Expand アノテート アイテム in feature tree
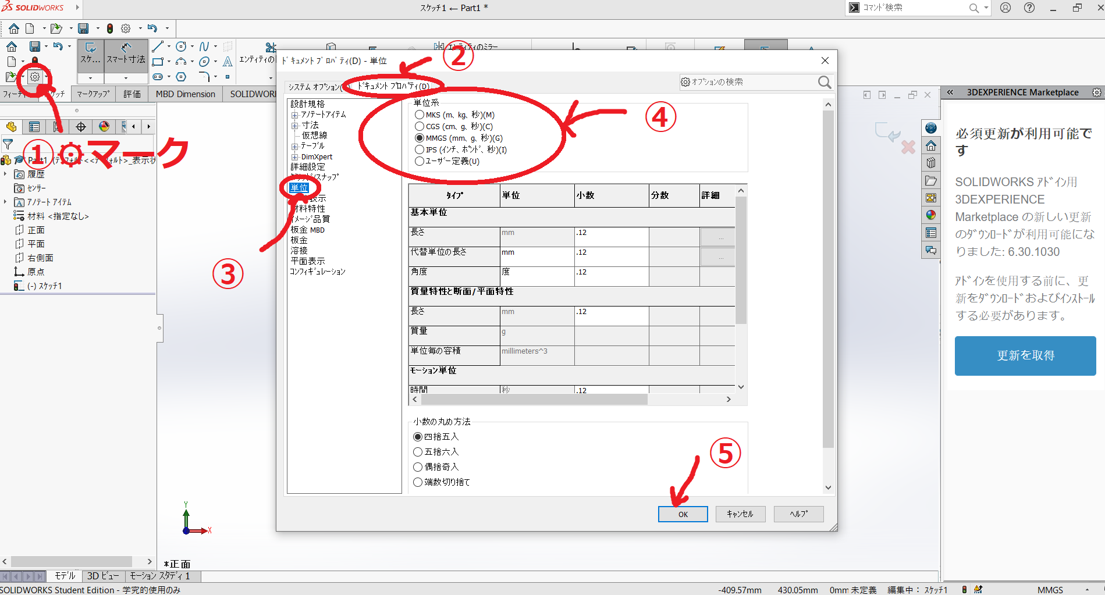 (x=5, y=202)
